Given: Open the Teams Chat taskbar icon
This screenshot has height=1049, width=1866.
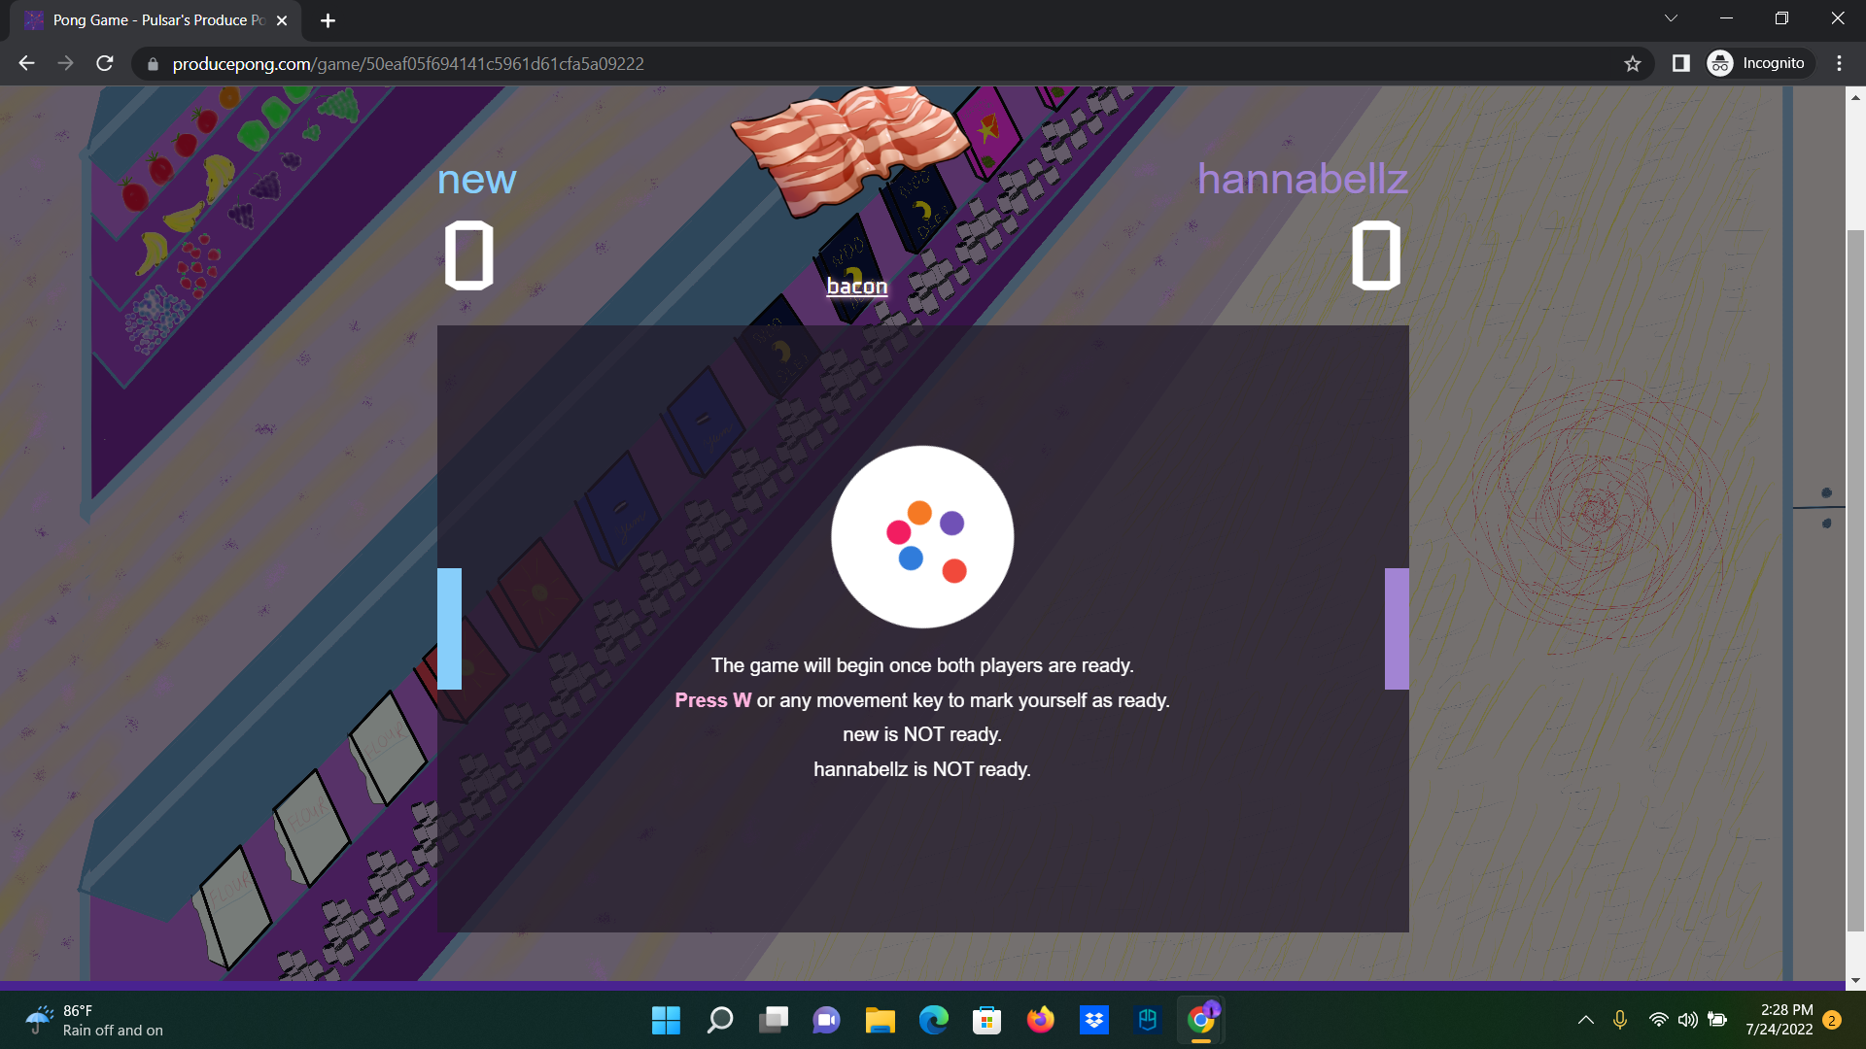Looking at the screenshot, I should (x=826, y=1020).
